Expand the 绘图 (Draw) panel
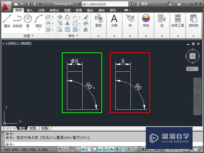The height and width of the screenshot is (153, 204). point(29,36)
